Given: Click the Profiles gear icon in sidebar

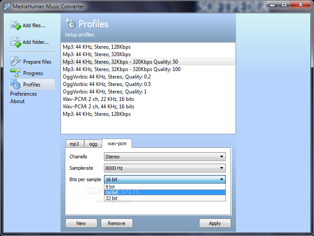Looking at the screenshot, I should click(15, 84).
